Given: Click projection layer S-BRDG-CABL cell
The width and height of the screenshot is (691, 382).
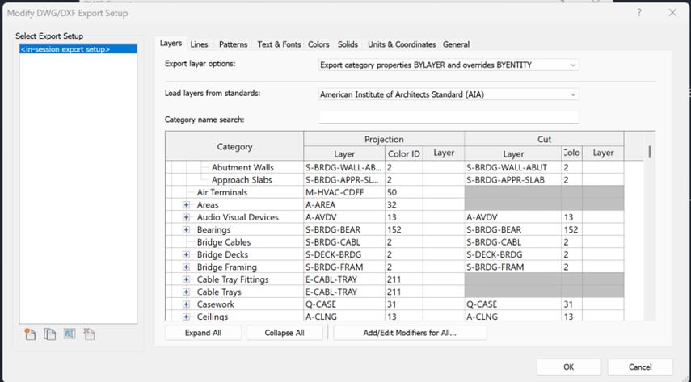Looking at the screenshot, I should point(344,242).
